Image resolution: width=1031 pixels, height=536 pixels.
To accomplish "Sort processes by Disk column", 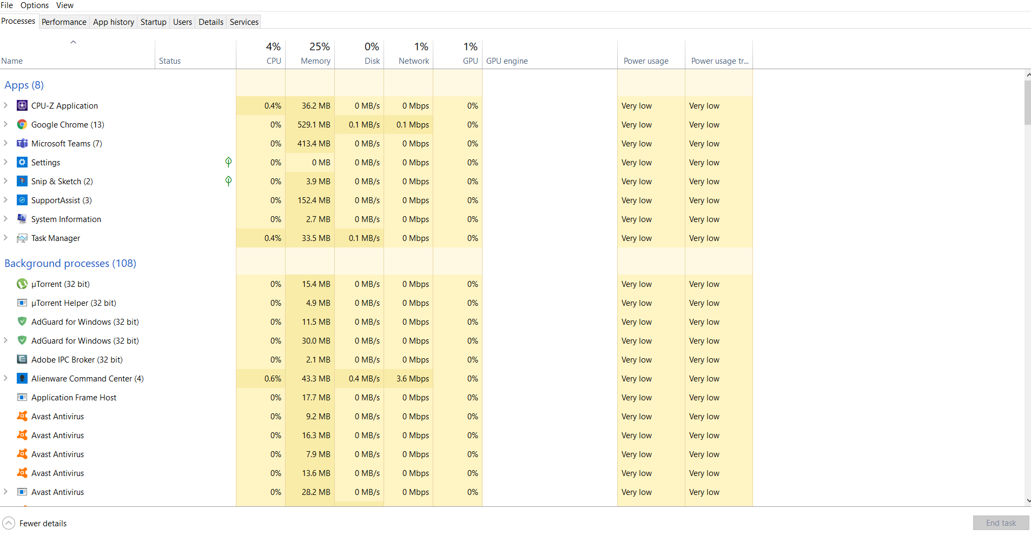I will pyautogui.click(x=359, y=53).
